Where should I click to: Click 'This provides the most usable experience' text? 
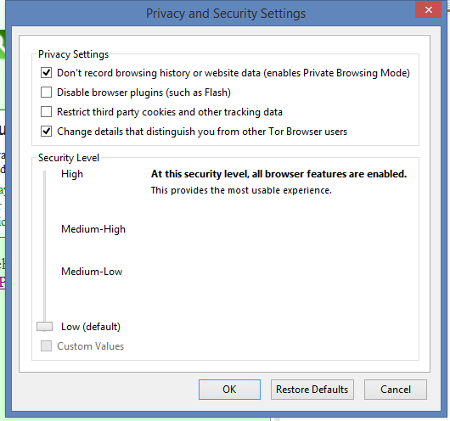[241, 190]
